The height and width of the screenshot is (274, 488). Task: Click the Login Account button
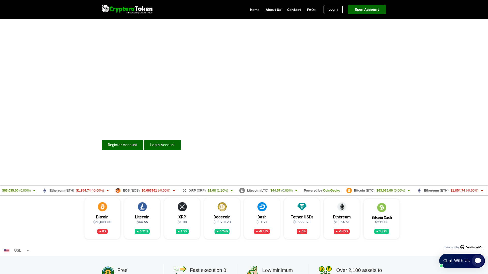pos(162,145)
